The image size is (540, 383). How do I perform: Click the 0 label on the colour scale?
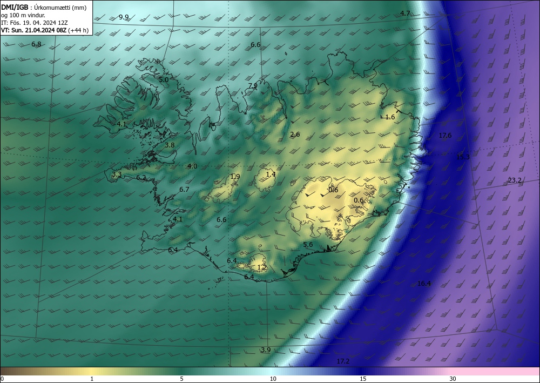[x=2, y=379]
